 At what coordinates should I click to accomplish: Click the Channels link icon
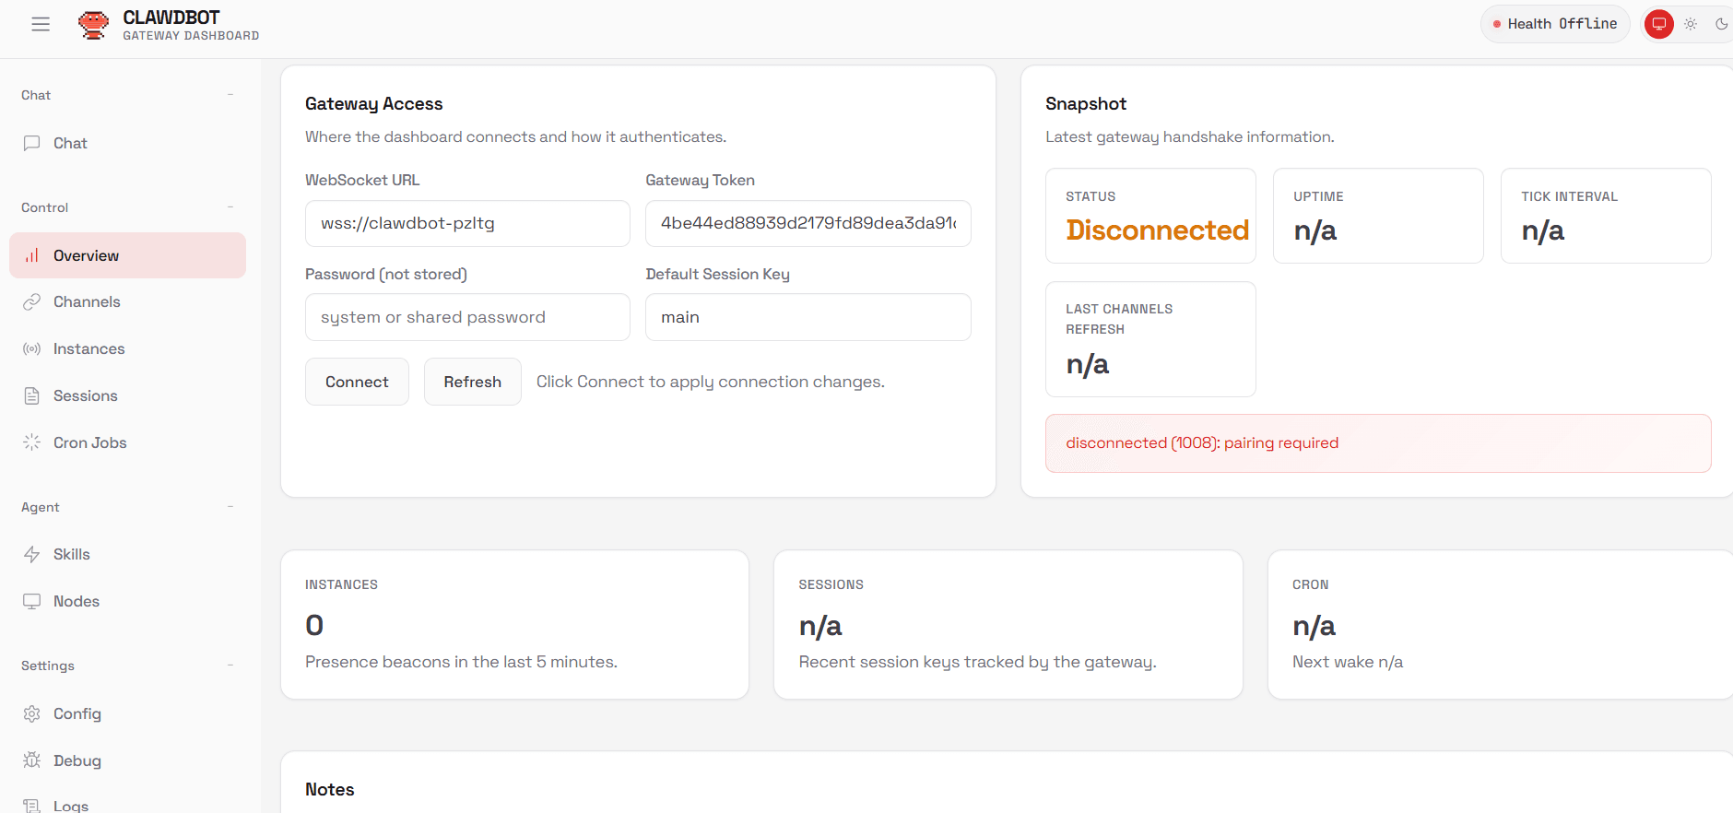pos(32,301)
